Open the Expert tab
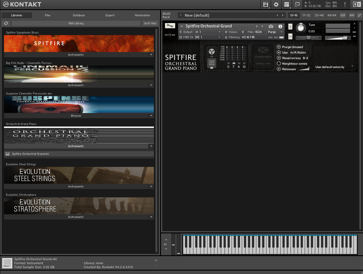Screen dimensions: 363x274 [110, 15]
